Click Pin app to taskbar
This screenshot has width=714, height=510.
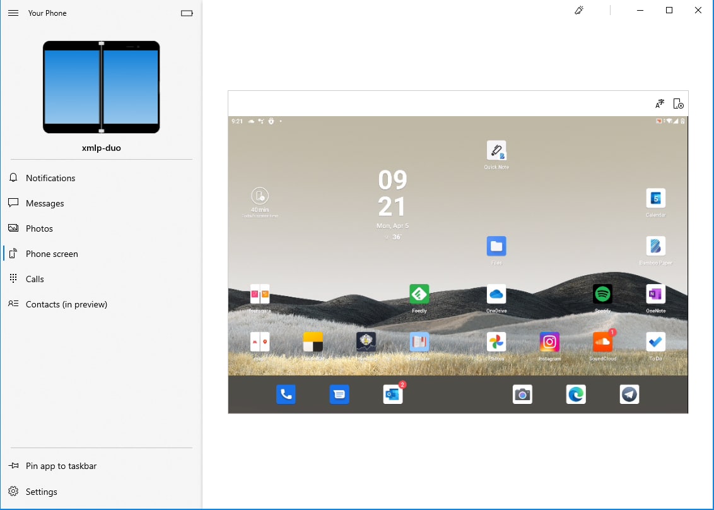101,466
